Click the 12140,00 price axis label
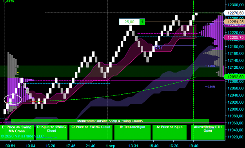The height and width of the screenshot is (148, 245). coord(236,60)
